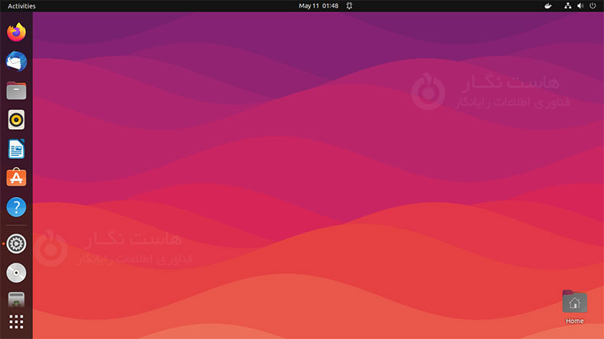
Task: Open the Trash icon in dock
Action: point(16,299)
